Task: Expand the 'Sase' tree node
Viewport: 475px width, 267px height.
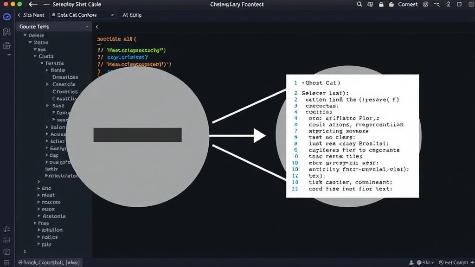Action: [47, 106]
